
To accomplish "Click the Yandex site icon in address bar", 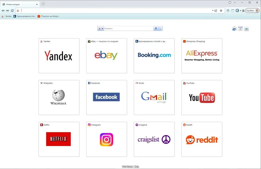I will 18,11.
